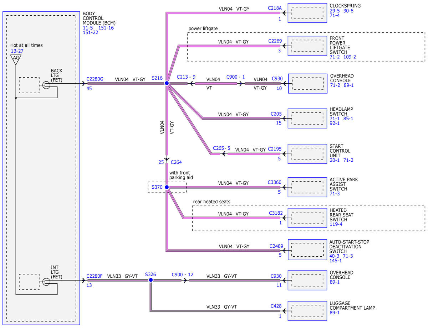Click the 'CLOCKSPRING' component label
Image resolution: width=428 pixels, height=330 pixels.
pyautogui.click(x=345, y=6)
